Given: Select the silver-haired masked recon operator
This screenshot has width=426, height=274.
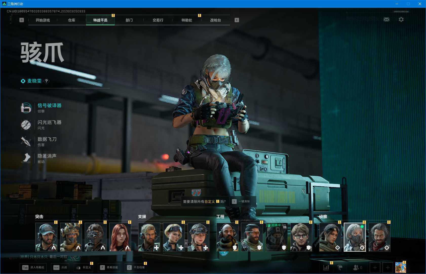Looking at the screenshot, I should coord(355,237).
